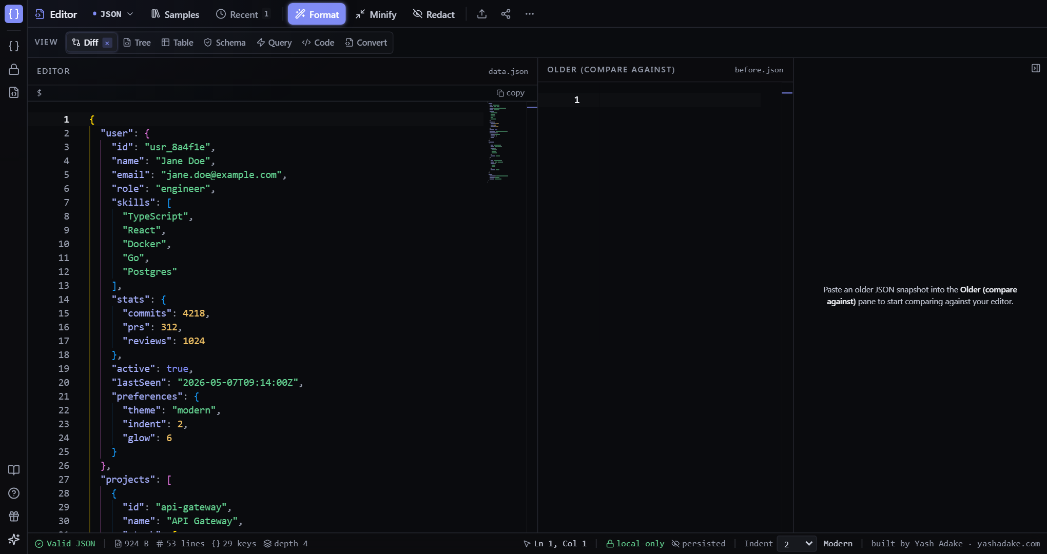The image size is (1047, 554).
Task: Click the depth 4 status entry
Action: click(286, 544)
